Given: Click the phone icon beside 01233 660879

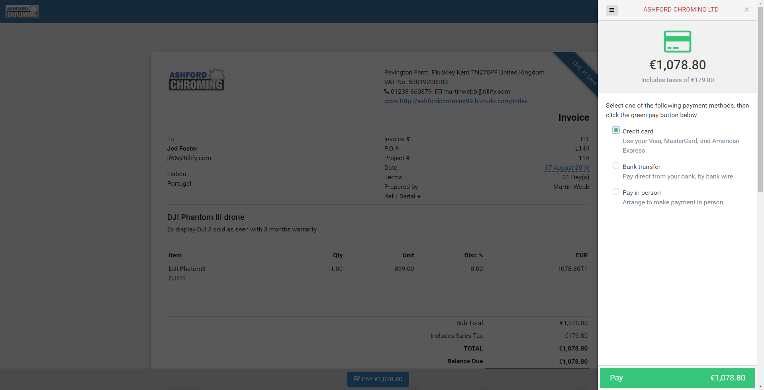Looking at the screenshot, I should pyautogui.click(x=386, y=91).
